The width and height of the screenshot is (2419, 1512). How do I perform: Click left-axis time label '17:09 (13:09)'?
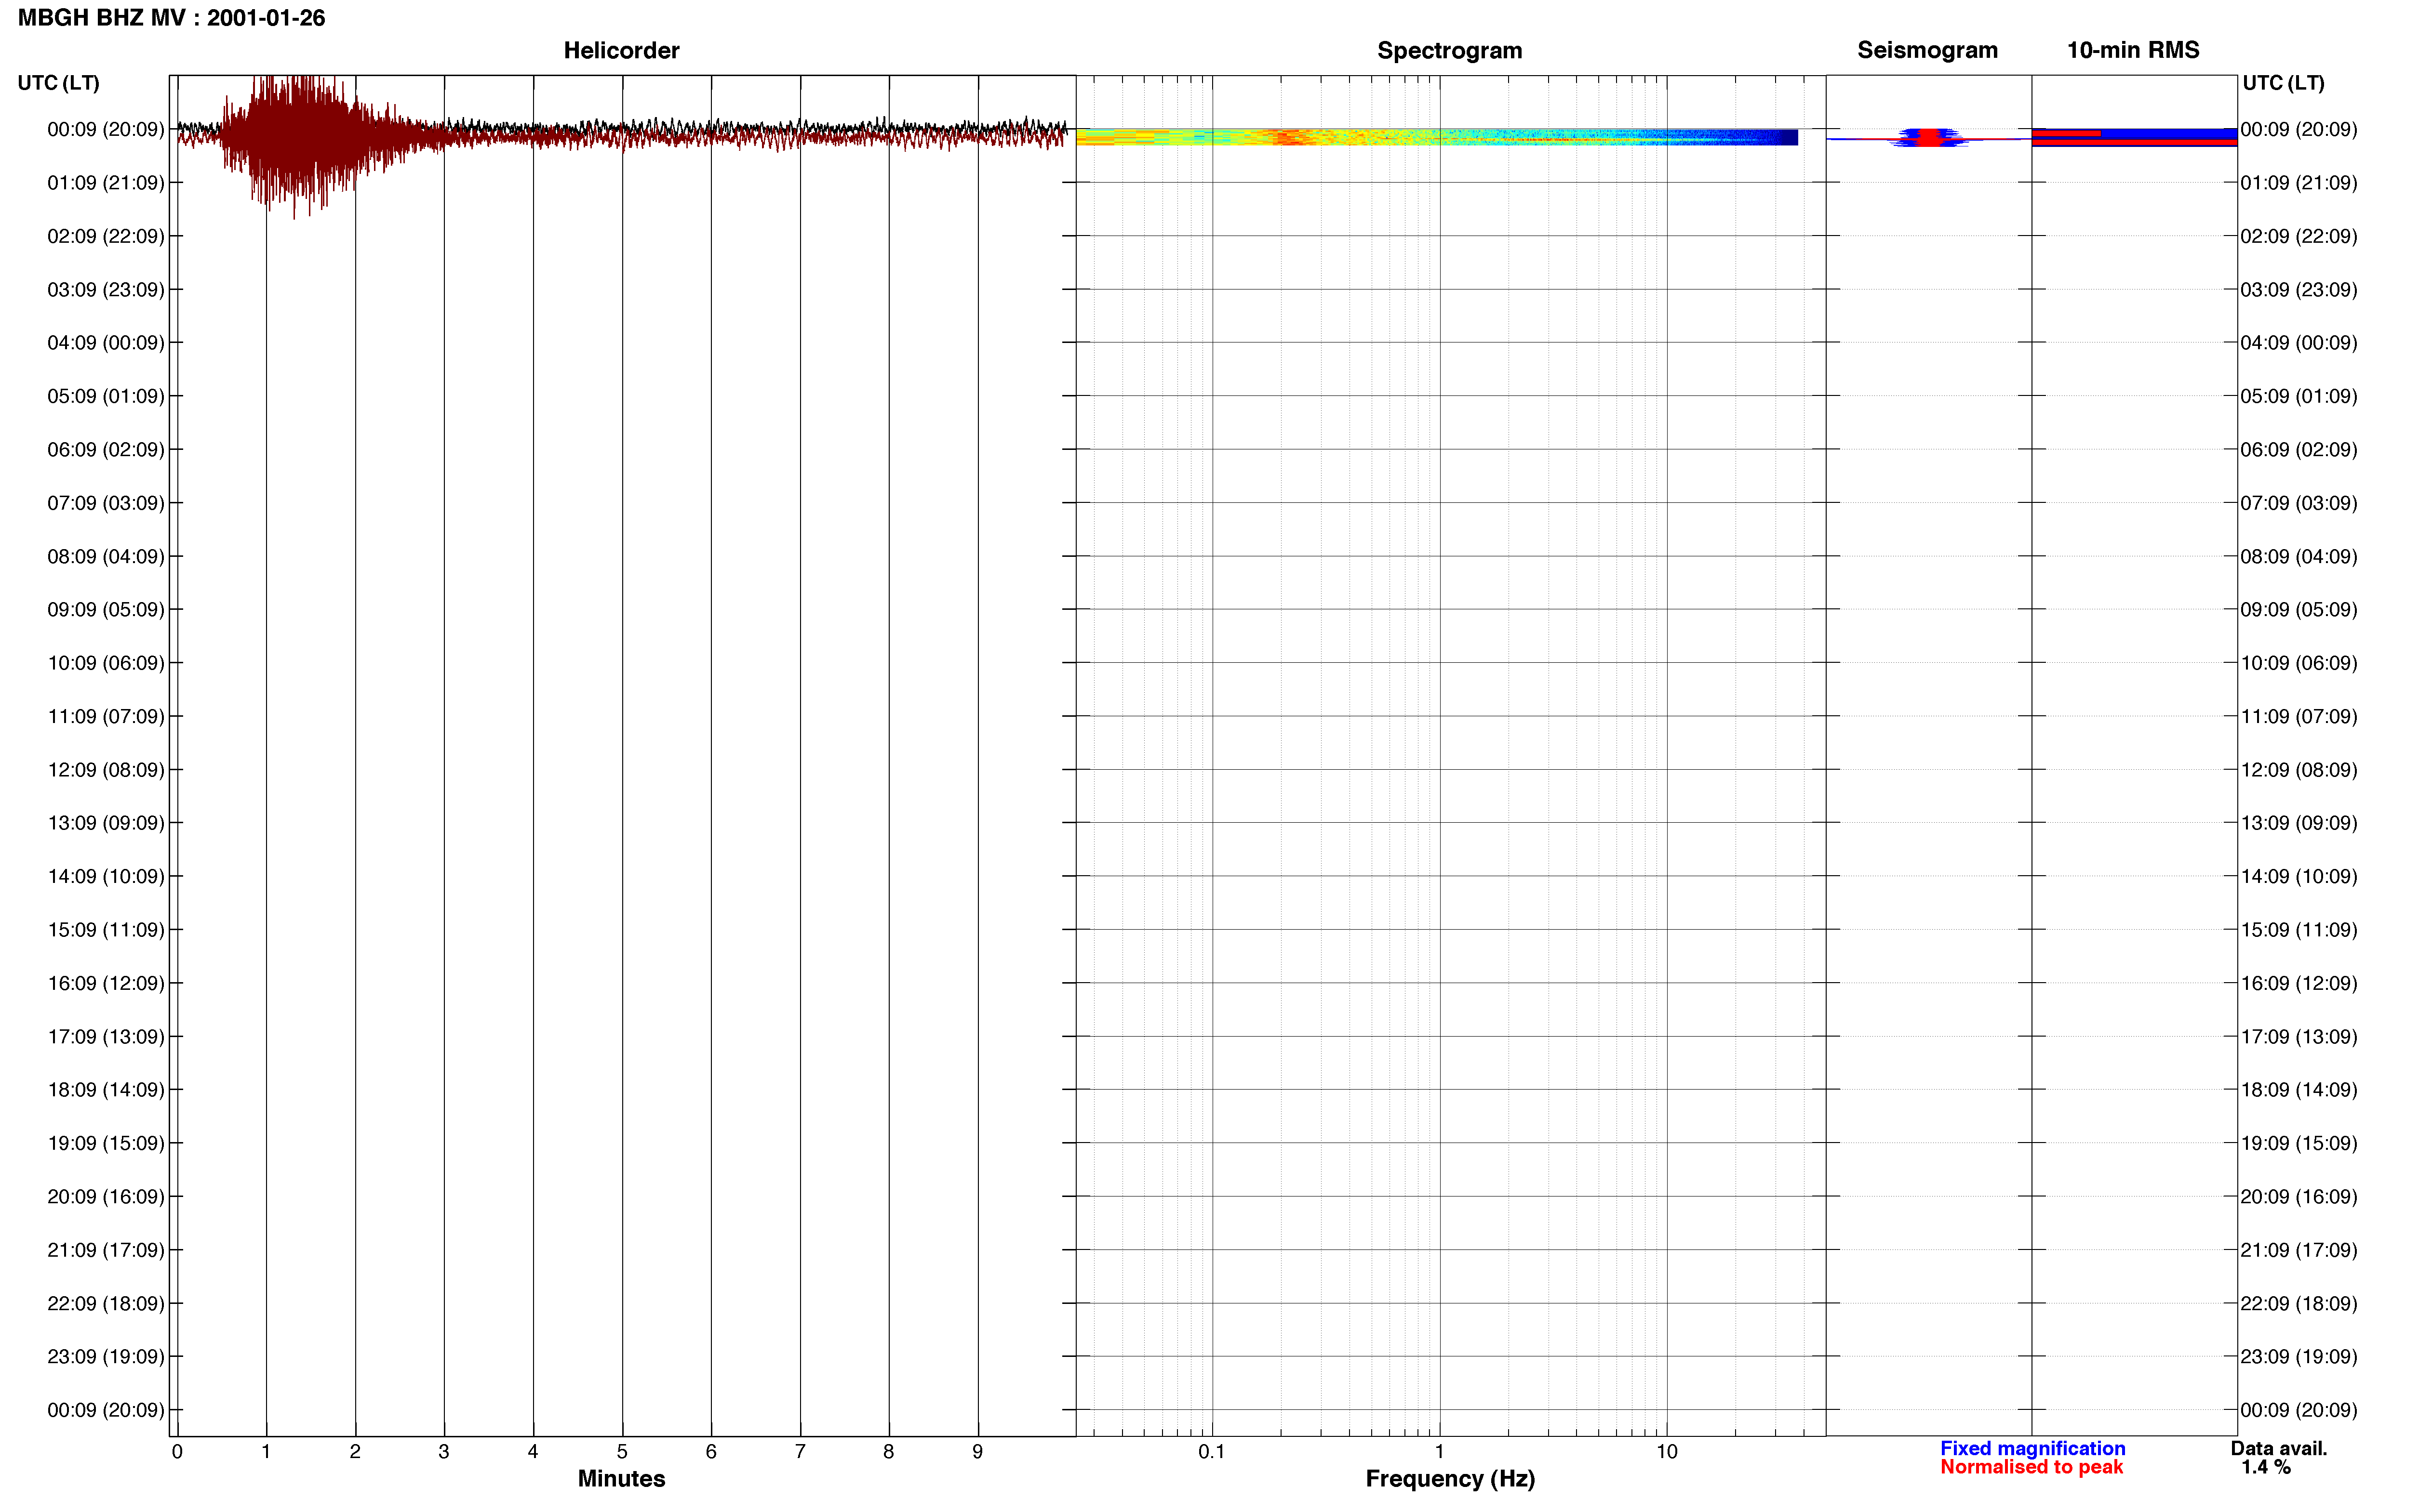pos(106,1037)
